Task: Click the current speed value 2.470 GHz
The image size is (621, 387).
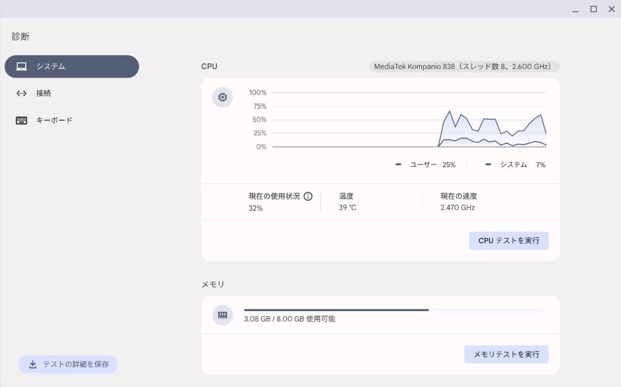Action: click(457, 207)
